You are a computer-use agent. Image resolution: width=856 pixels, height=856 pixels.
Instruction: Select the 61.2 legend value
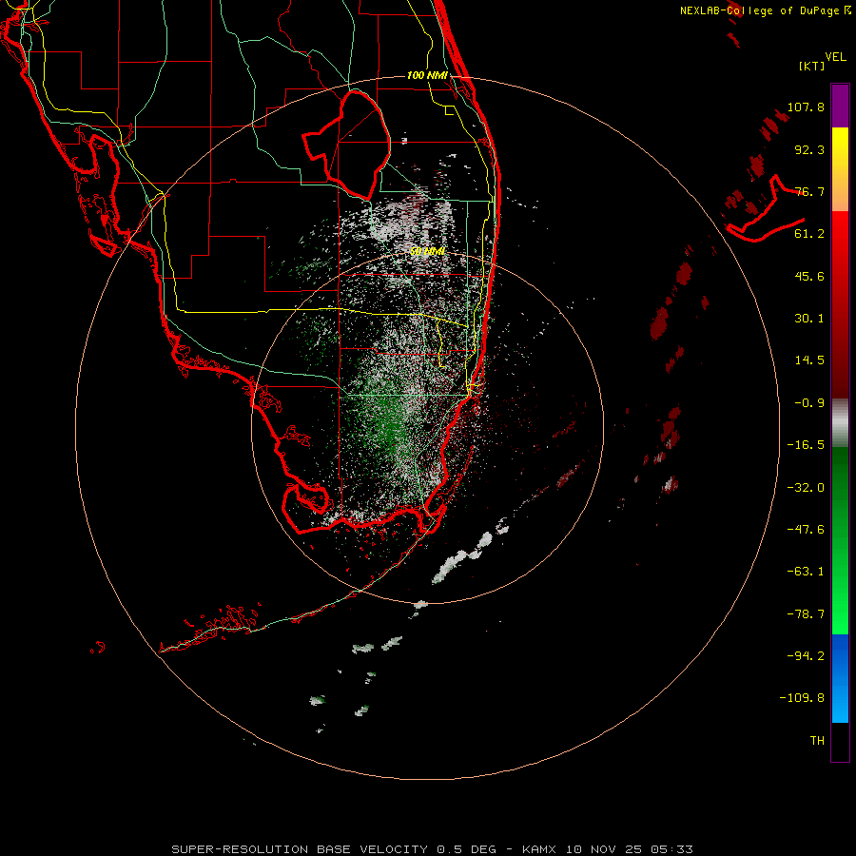[809, 234]
